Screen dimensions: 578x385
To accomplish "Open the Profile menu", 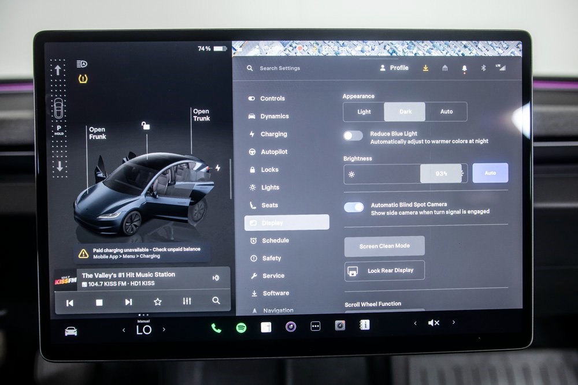I will tap(394, 68).
